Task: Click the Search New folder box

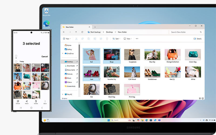Action: click(186, 32)
